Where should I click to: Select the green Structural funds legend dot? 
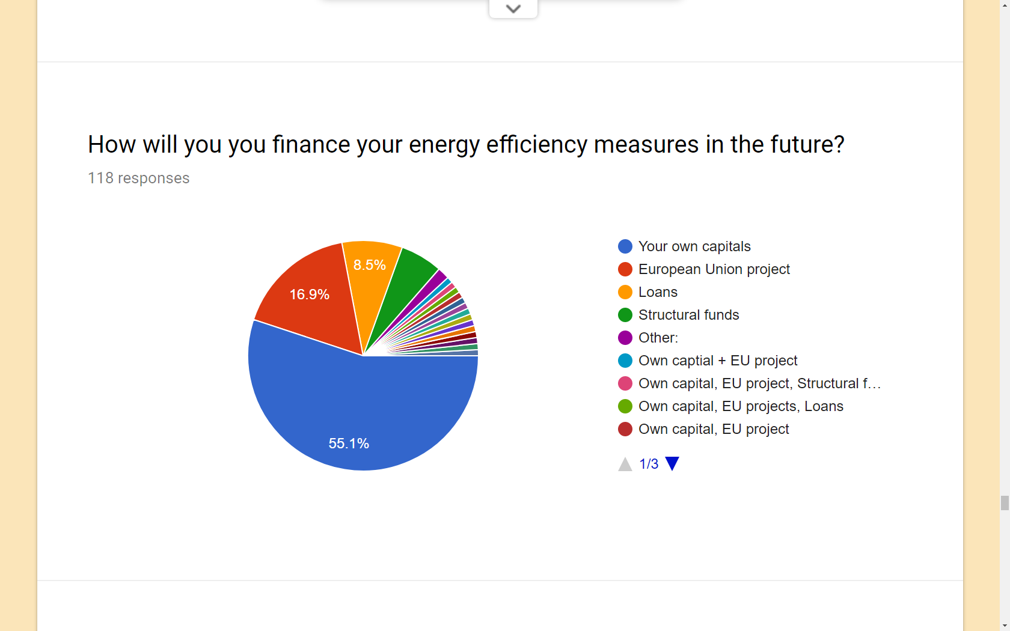pos(625,315)
